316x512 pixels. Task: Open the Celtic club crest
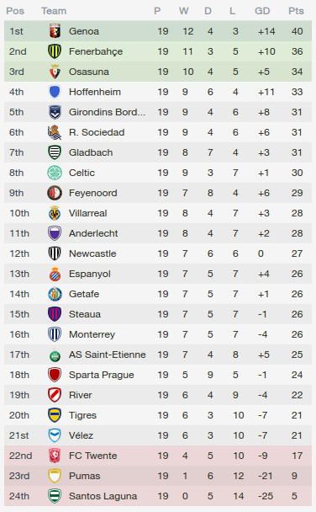click(55, 173)
